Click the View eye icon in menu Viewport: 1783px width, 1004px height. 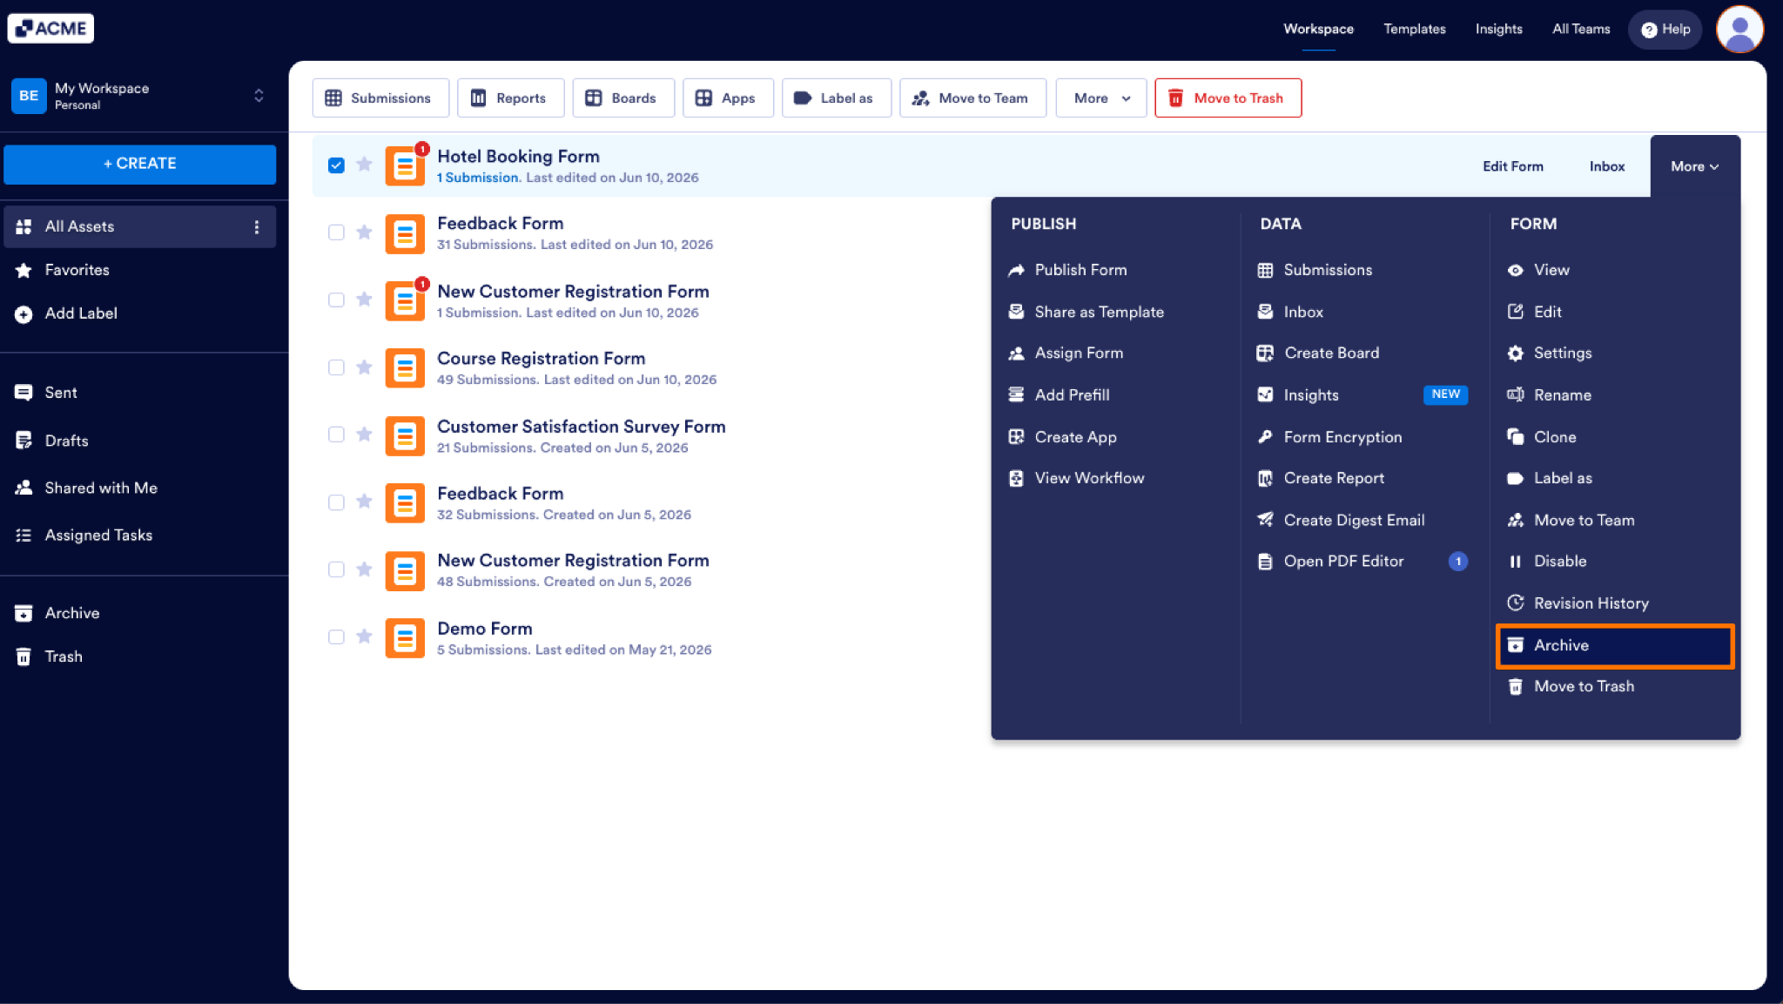click(1515, 270)
